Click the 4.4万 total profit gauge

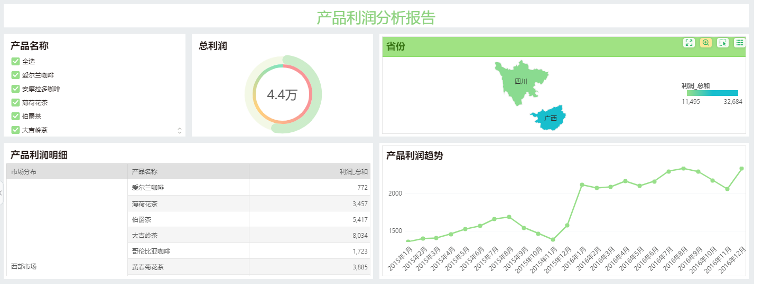[x=282, y=95]
